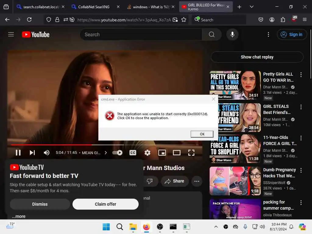Open the video settings gear
This screenshot has width=312, height=234.
pos(147,153)
